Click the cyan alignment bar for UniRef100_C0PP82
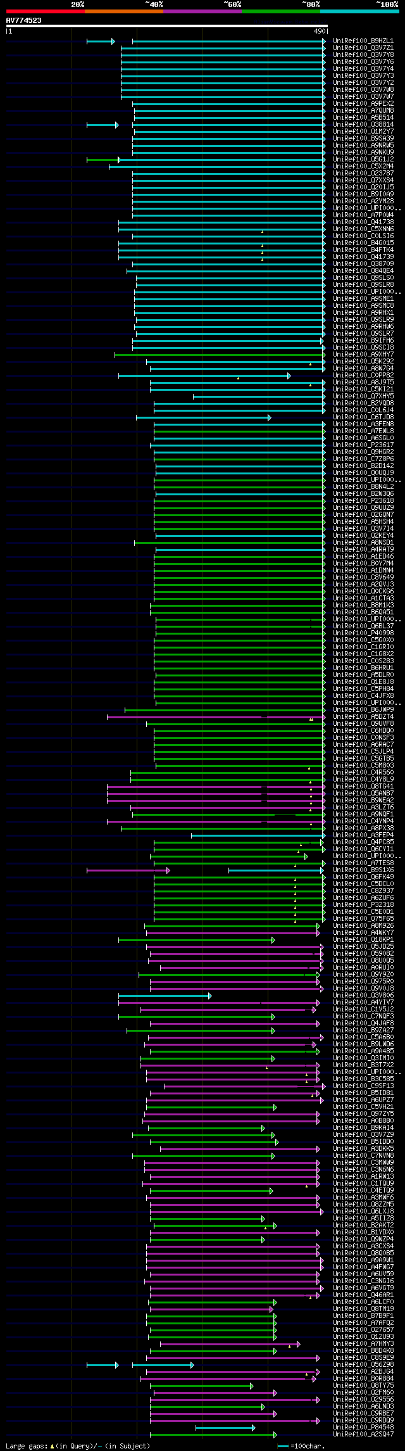Viewport: 405px width, 1451px height. click(x=205, y=376)
